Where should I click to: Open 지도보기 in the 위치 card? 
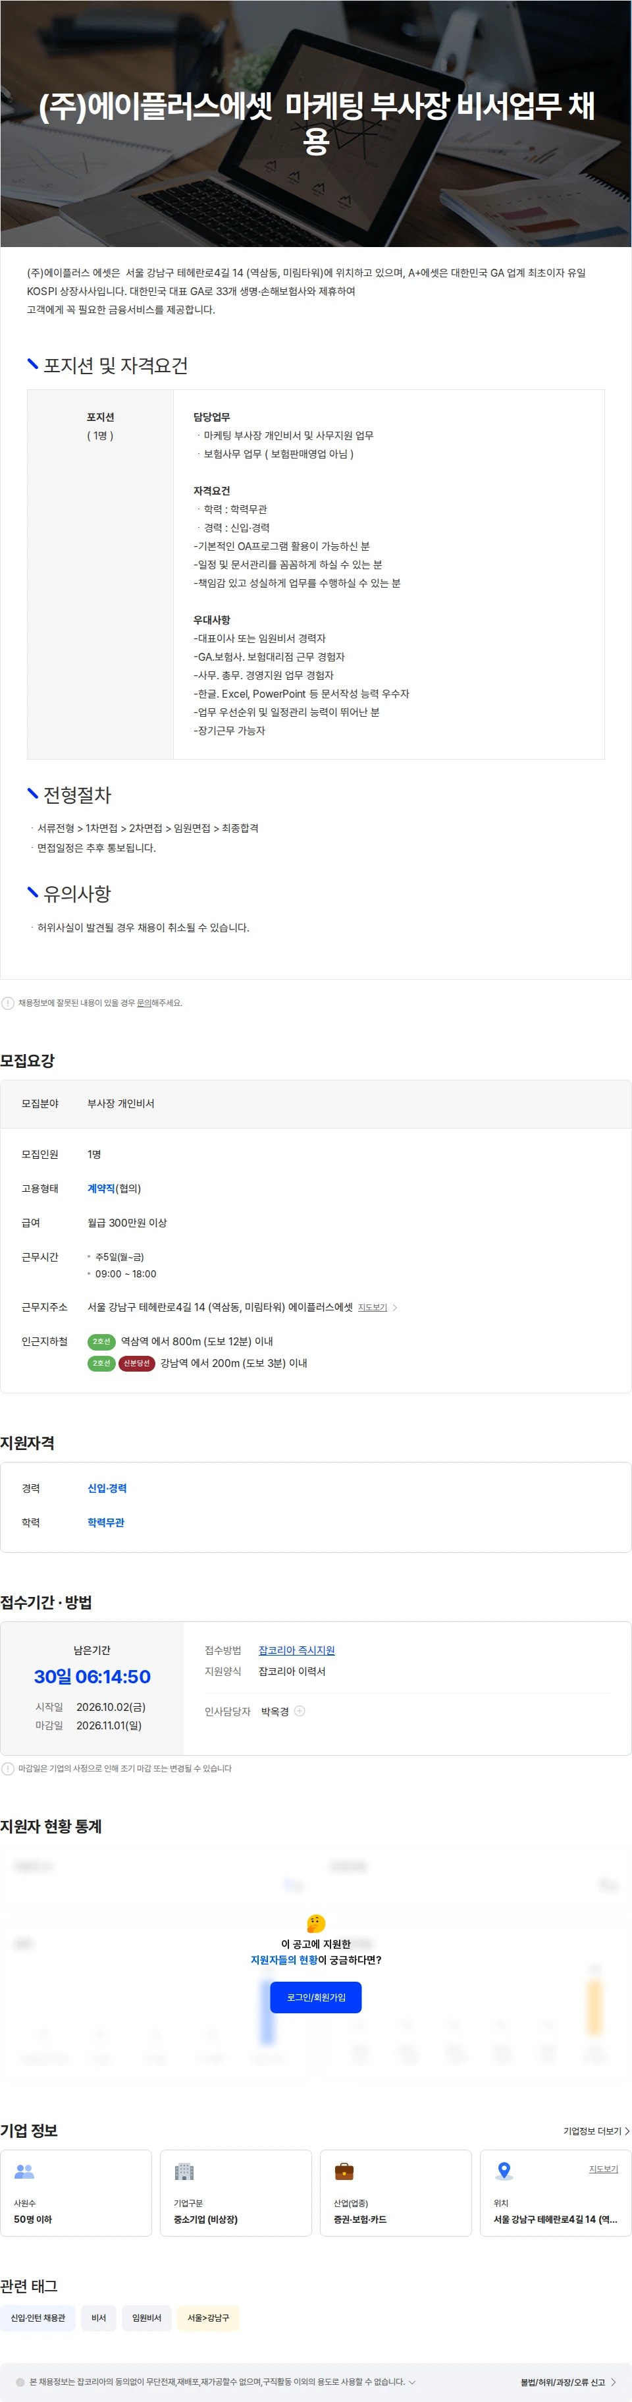[x=603, y=2169]
